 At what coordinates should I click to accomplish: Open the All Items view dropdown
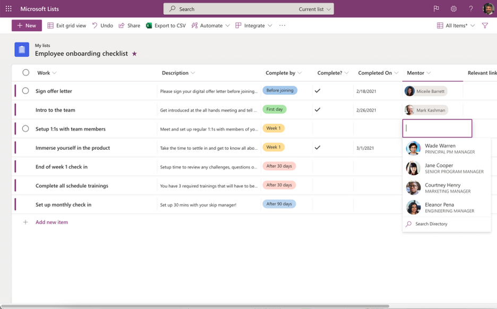(456, 25)
